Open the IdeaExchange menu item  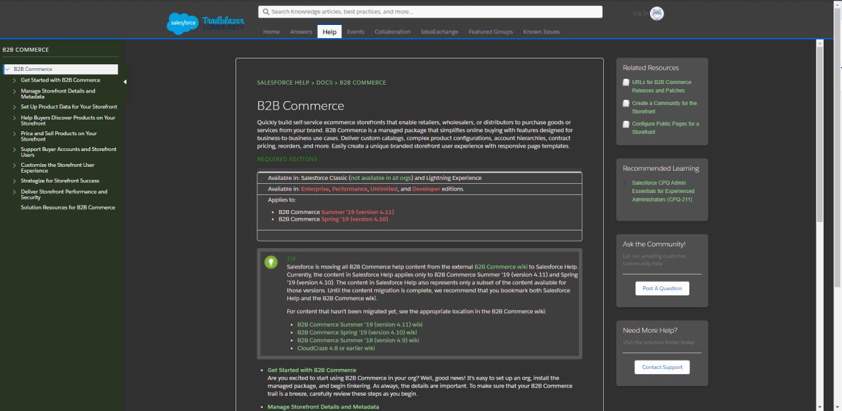pos(439,31)
